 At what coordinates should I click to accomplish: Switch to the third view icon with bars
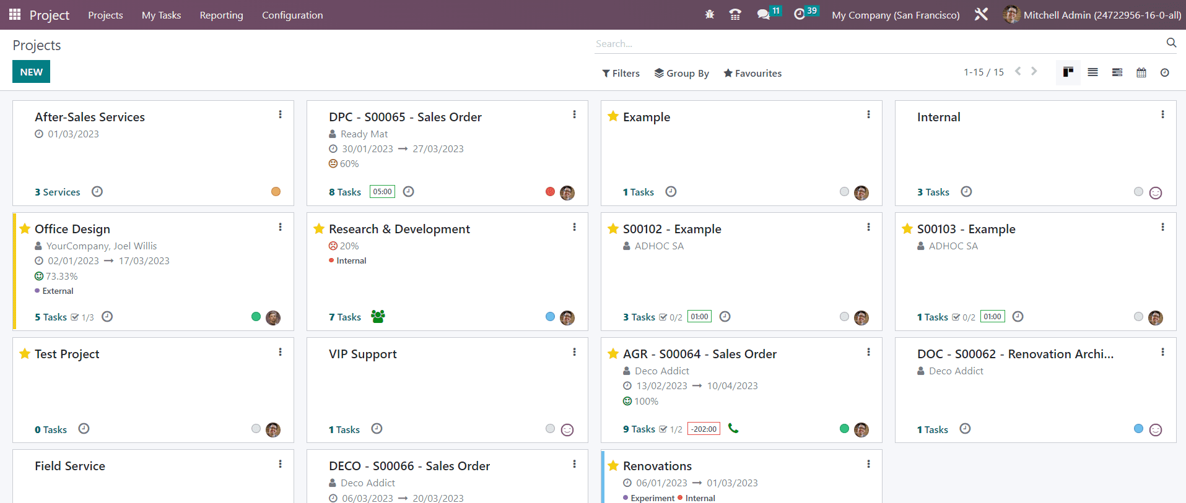(1117, 72)
